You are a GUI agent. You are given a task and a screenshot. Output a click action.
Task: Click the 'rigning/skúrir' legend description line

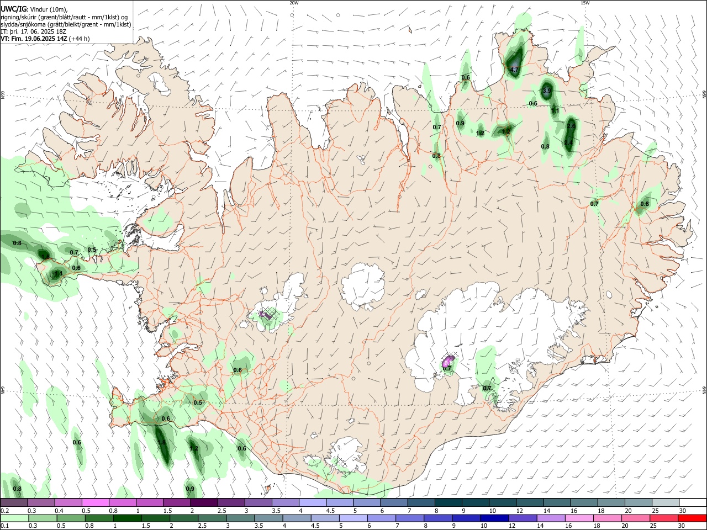point(64,17)
